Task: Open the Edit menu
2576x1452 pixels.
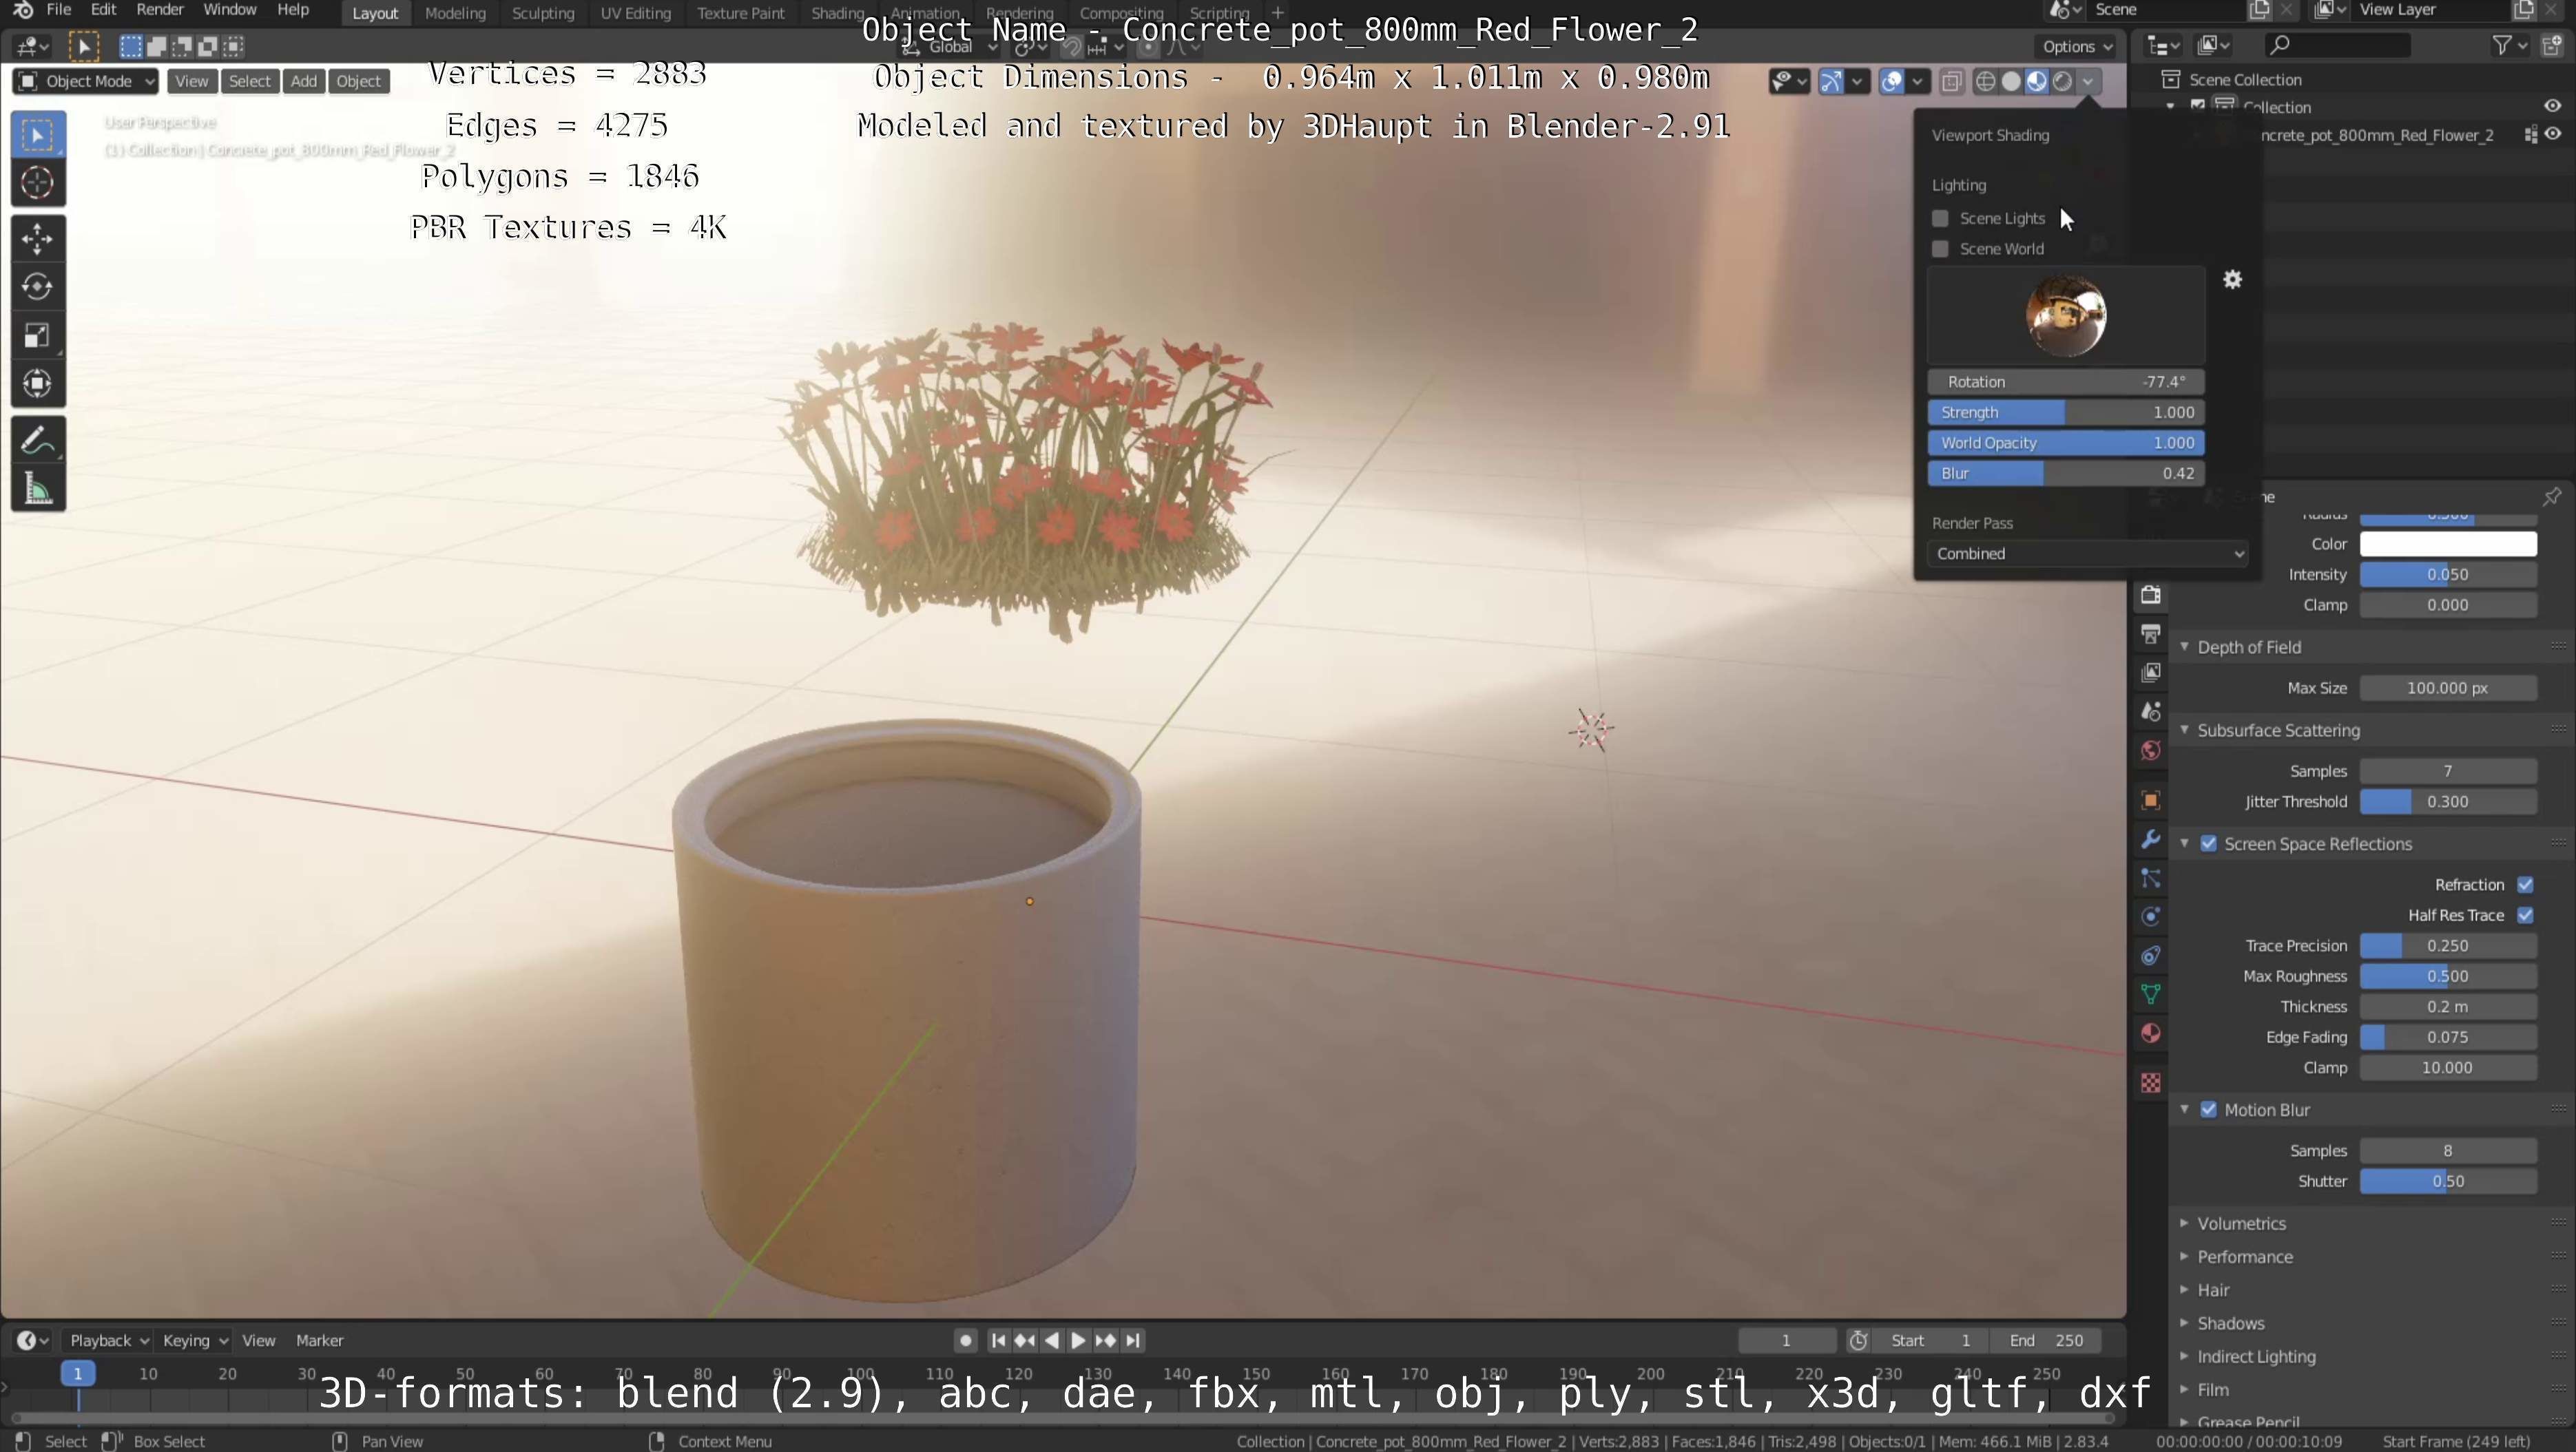Action: point(103,10)
